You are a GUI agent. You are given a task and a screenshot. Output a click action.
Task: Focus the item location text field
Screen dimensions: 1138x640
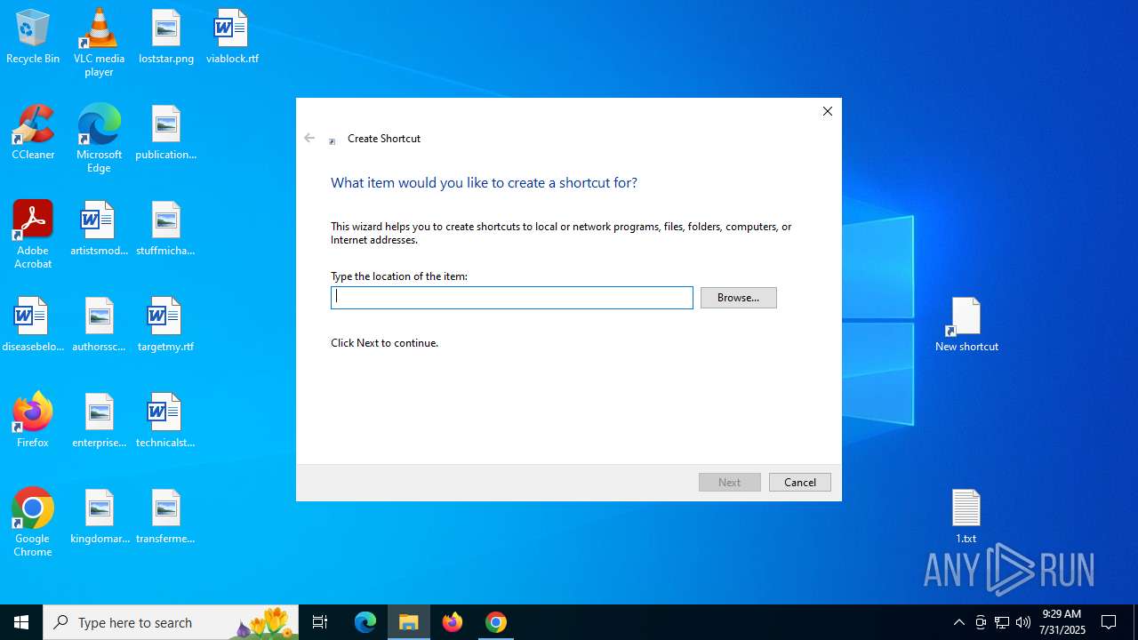[512, 298]
